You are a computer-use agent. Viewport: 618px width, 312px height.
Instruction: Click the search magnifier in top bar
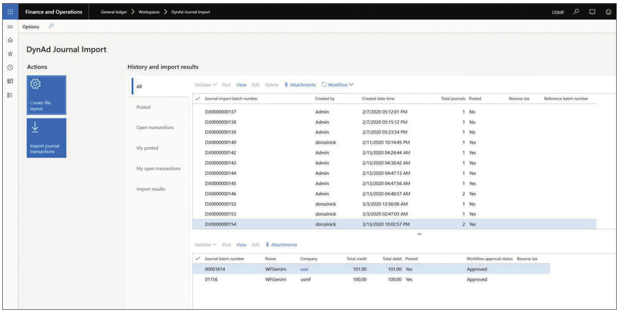(575, 12)
